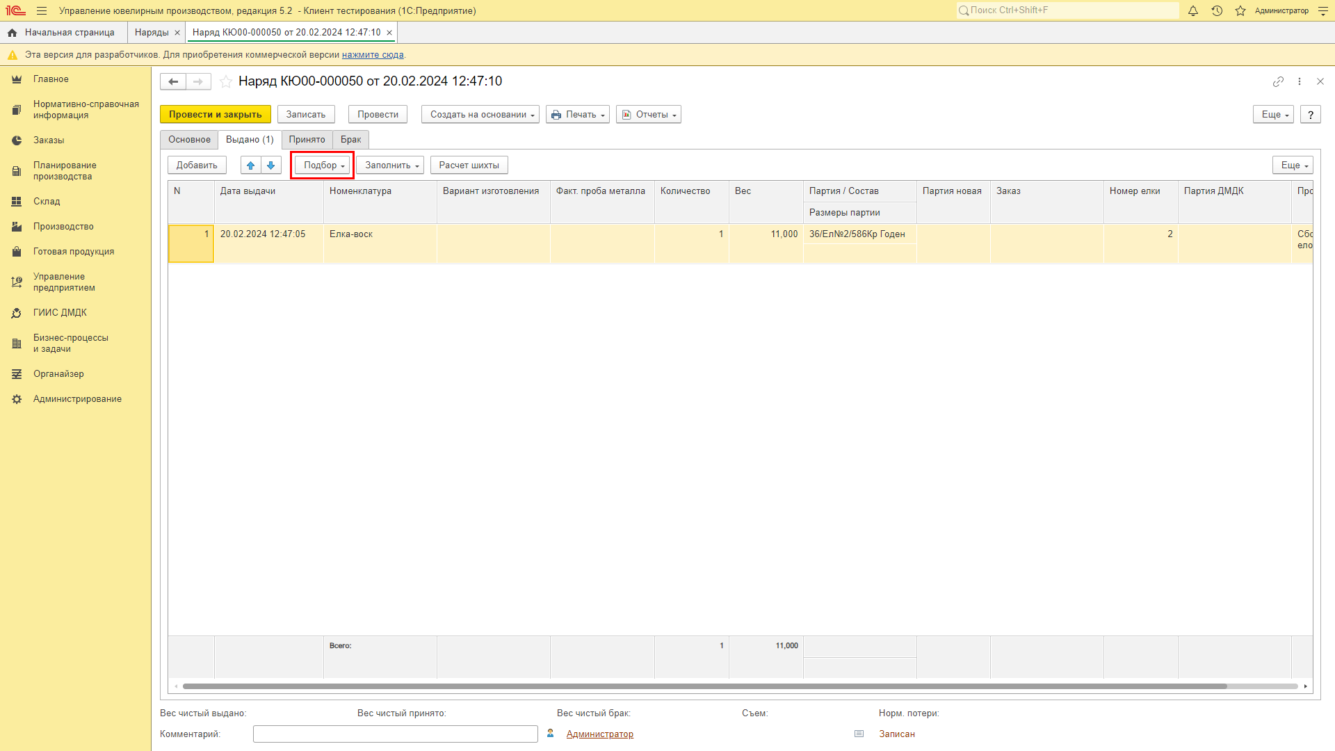Close the Наряд КЮ00-000050 tab

point(389,33)
